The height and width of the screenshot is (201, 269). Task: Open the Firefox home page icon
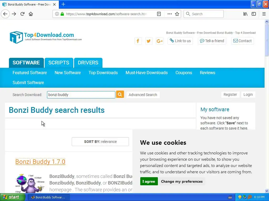tap(31, 14)
